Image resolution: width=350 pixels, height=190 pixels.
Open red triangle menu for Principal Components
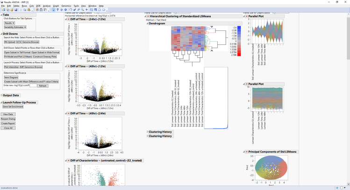(247, 152)
